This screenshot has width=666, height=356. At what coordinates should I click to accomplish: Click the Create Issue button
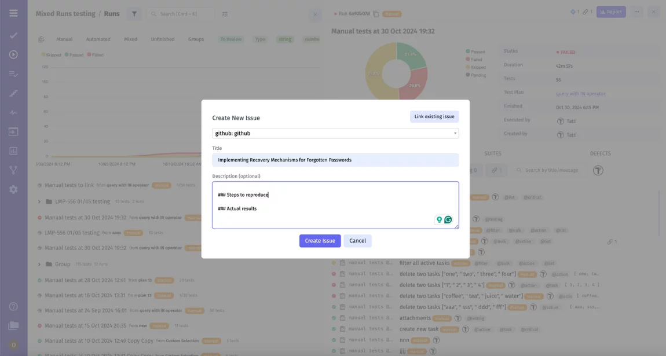point(320,240)
